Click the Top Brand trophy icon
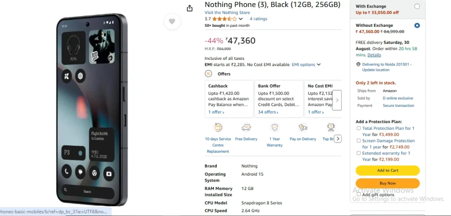451x216 pixels. (x=330, y=128)
